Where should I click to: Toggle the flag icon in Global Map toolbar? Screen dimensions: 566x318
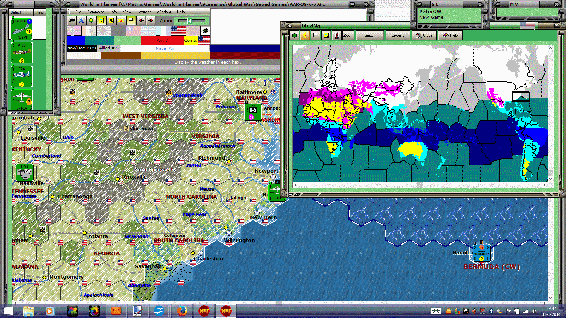click(316, 35)
